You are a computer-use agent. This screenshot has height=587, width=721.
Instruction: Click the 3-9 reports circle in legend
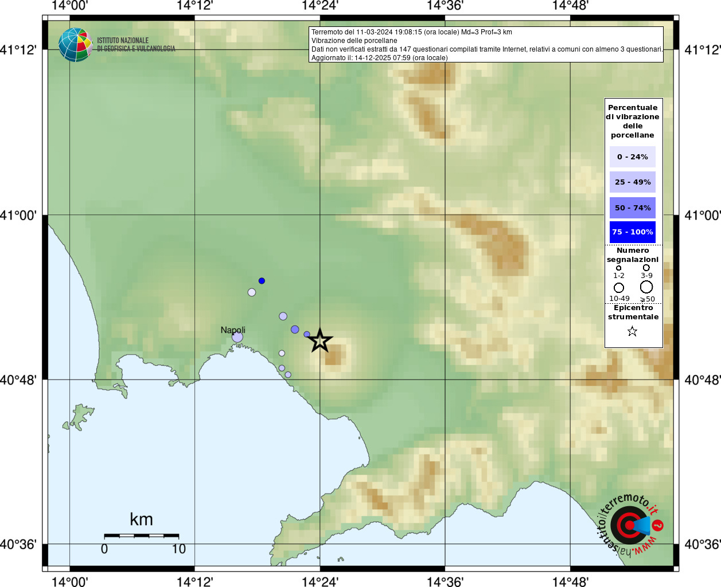tap(646, 268)
